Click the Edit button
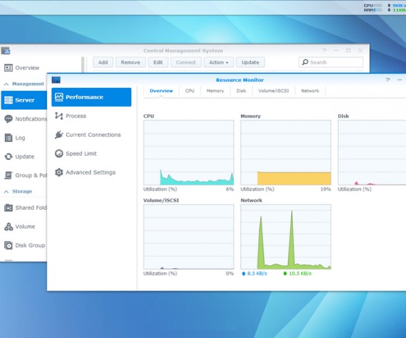Image resolution: width=406 pixels, height=338 pixels. point(158,62)
